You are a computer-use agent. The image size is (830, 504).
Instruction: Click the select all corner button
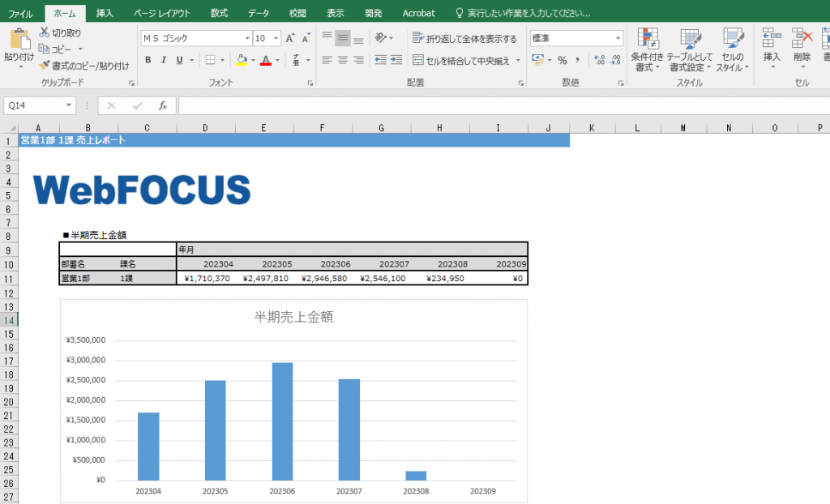pos(9,127)
